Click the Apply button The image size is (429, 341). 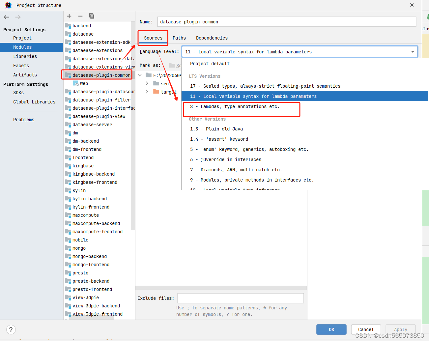(401, 329)
